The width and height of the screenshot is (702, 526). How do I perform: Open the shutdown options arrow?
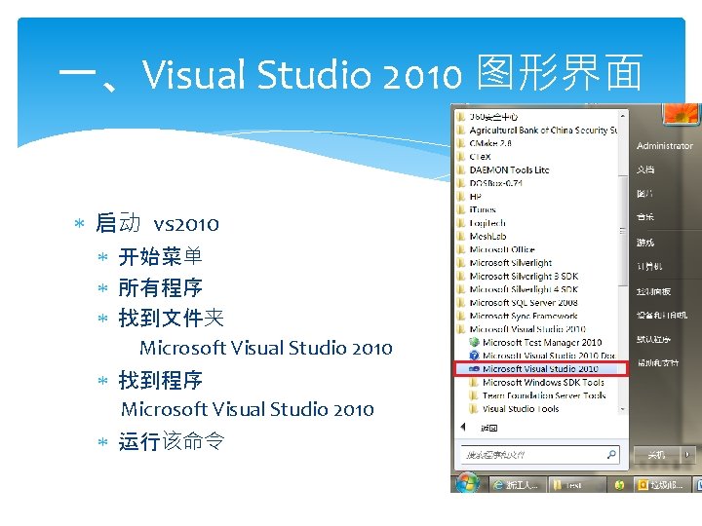(687, 455)
